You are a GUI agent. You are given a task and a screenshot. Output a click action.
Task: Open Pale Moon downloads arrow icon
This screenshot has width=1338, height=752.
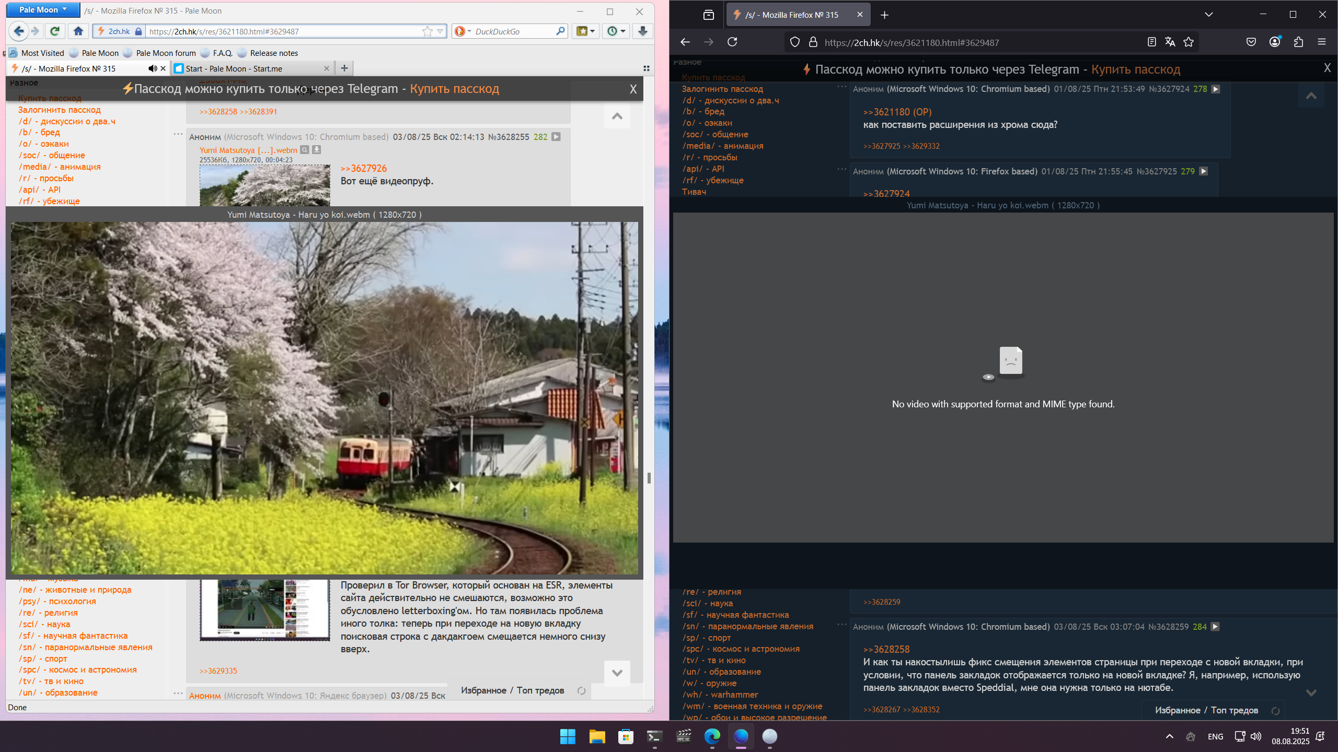(x=643, y=31)
